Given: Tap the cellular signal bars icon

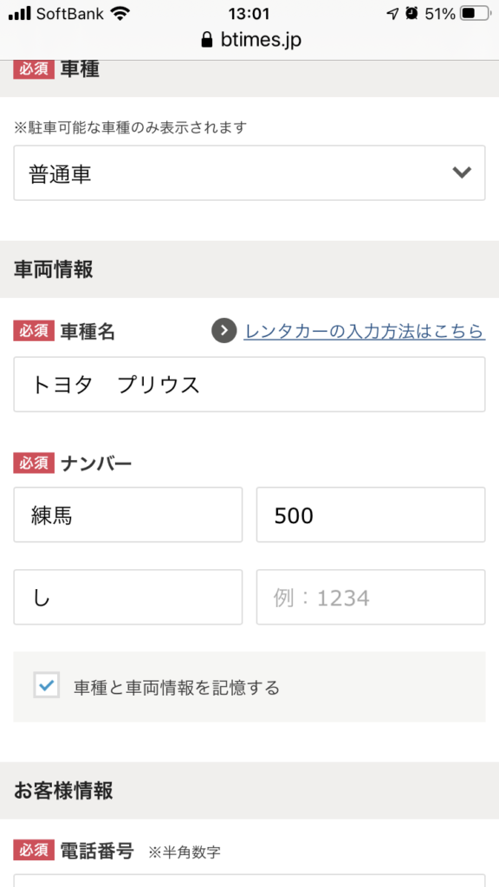Looking at the screenshot, I should tap(20, 14).
